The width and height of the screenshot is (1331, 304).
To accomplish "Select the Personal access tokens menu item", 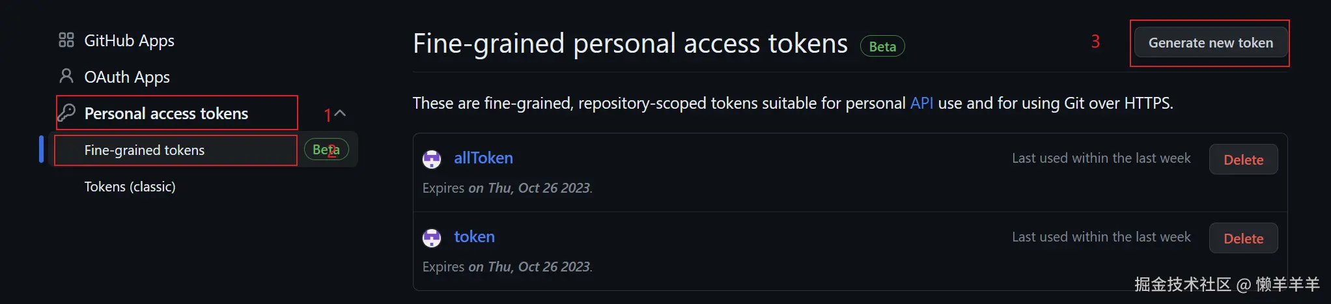I will [166, 113].
